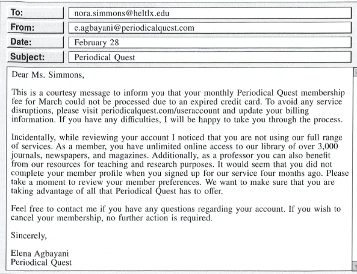The image size is (357, 274).
Task: Select the From field with e.agbayani@periodicalquest.com
Action: (210, 28)
